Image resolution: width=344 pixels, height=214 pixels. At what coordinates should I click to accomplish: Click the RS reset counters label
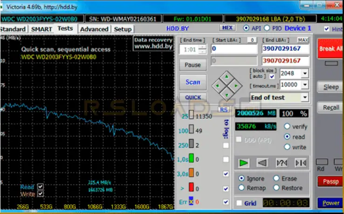224,109
